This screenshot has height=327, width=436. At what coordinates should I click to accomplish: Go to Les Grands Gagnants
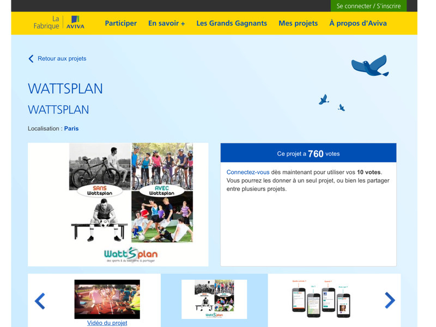tap(232, 23)
